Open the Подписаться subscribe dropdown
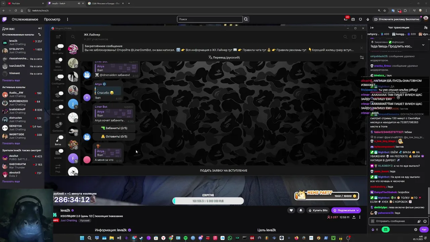The height and width of the screenshot is (242, 430). pyautogui.click(x=346, y=210)
